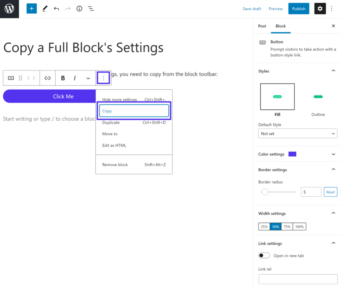
Task: Select the 25% width option
Action: 264,226
